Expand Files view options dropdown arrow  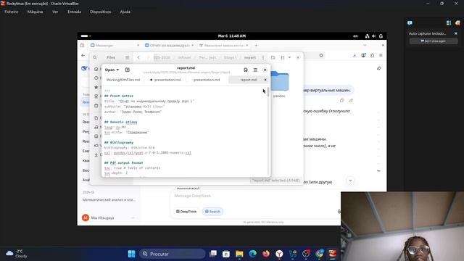tap(290, 57)
